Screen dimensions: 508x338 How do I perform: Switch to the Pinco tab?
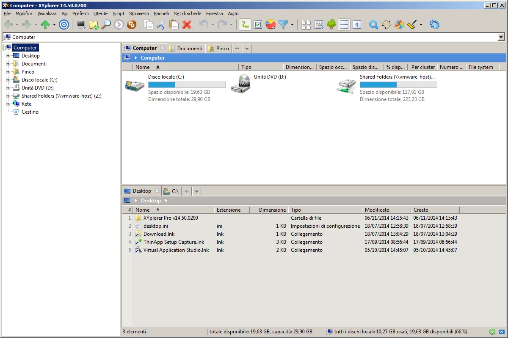[x=218, y=49]
